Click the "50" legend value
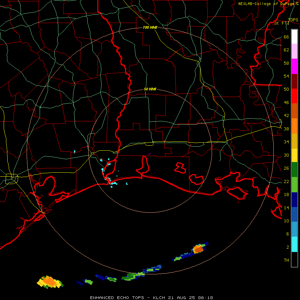This screenshot has width=300, height=300. [286, 89]
